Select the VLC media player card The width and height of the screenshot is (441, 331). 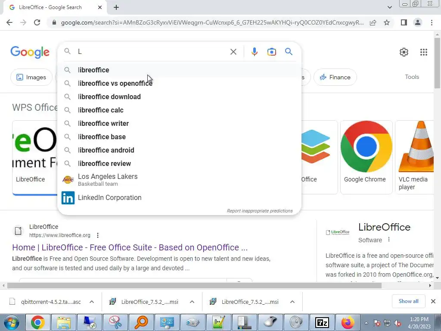point(414,157)
